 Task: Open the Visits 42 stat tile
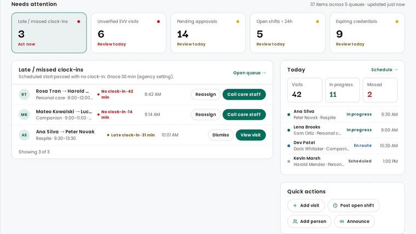[x=304, y=90]
